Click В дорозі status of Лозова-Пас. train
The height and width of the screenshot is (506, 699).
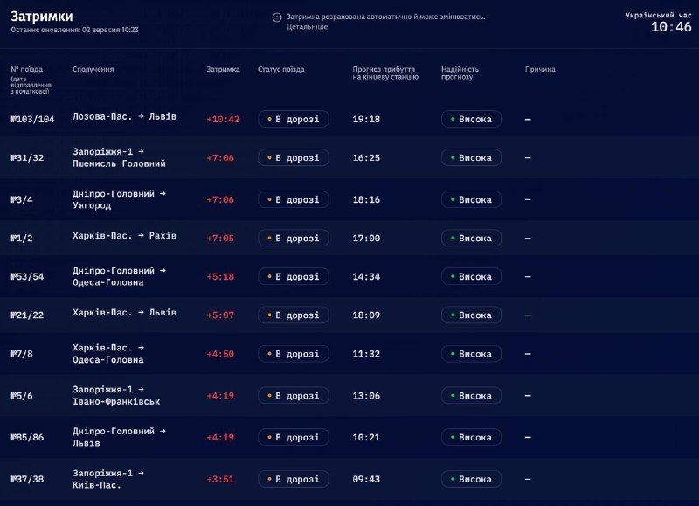coord(294,119)
